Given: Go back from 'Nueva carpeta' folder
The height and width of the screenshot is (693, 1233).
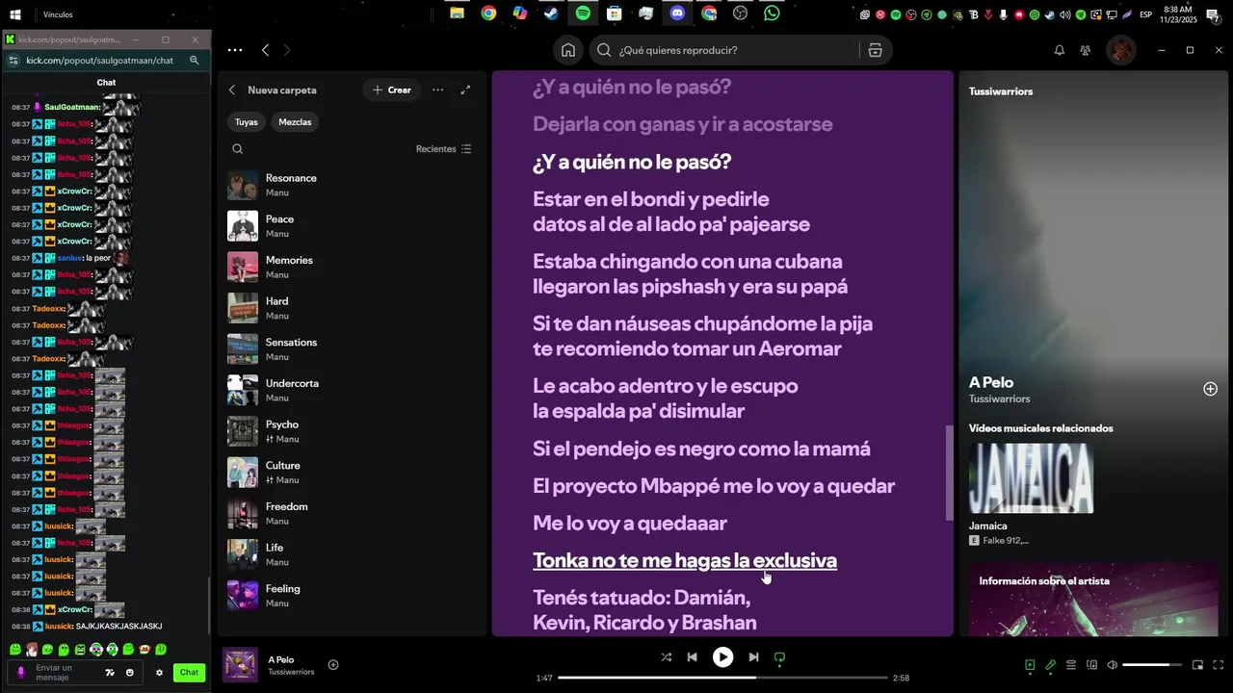Looking at the screenshot, I should coord(232,90).
